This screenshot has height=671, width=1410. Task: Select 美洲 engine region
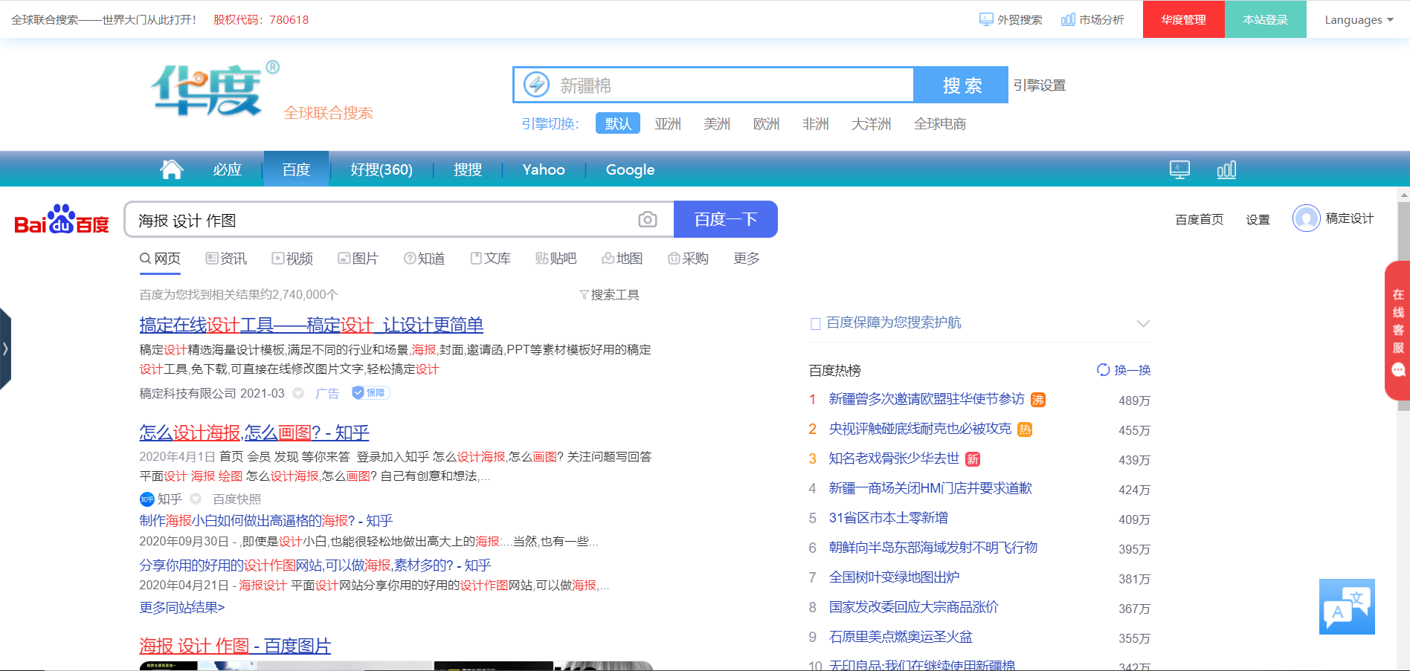coord(717,123)
